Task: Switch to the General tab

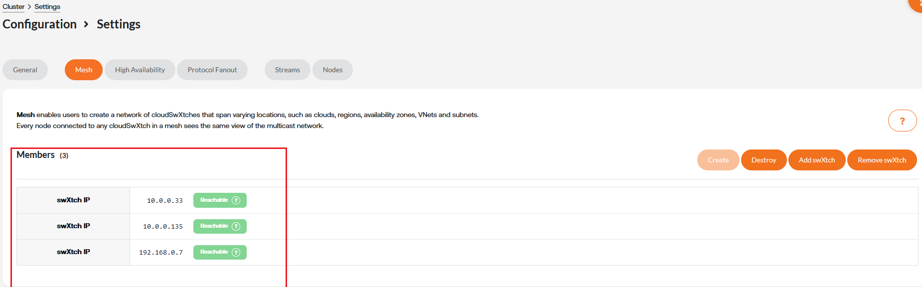Action: (25, 70)
